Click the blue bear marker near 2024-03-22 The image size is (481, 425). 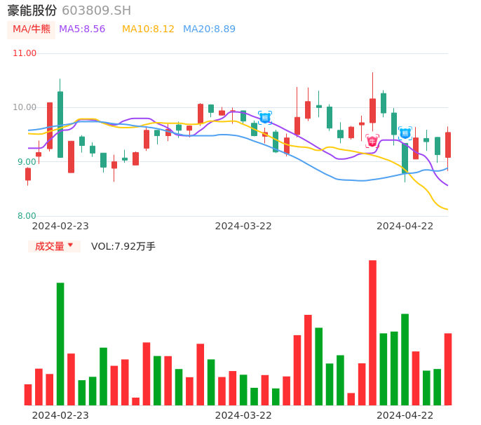264,117
